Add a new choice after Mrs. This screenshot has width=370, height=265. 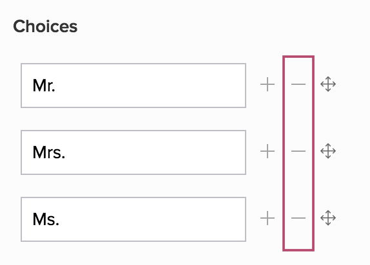click(268, 151)
